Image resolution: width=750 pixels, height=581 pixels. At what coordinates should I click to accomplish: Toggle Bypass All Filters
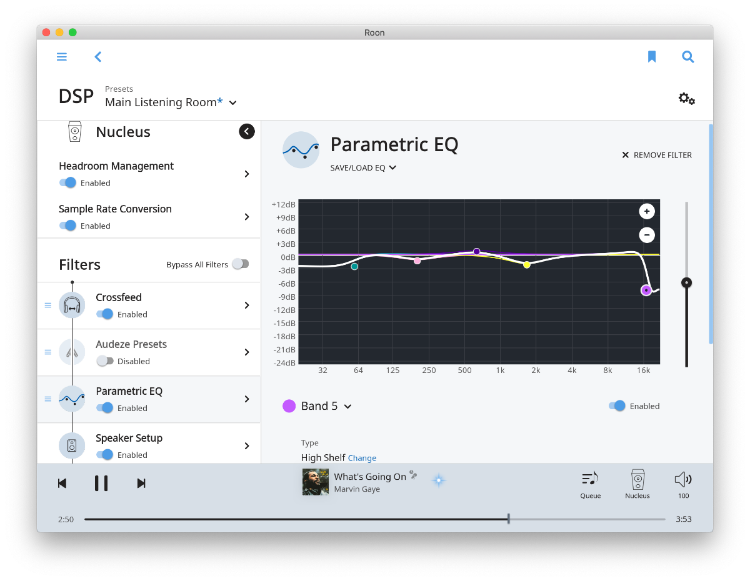coord(241,264)
